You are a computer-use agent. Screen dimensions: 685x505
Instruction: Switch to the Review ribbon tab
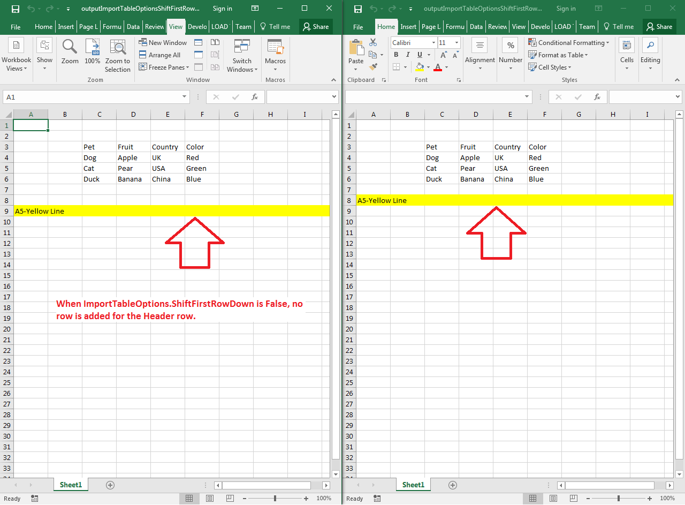[154, 26]
